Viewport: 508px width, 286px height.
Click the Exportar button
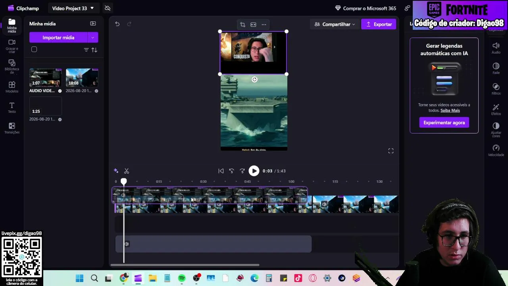click(379, 24)
